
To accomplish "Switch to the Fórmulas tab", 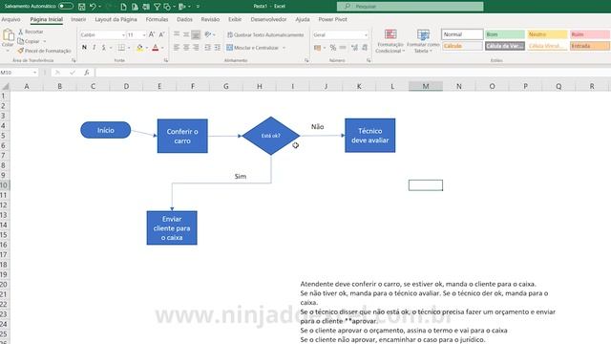I will coord(157,19).
